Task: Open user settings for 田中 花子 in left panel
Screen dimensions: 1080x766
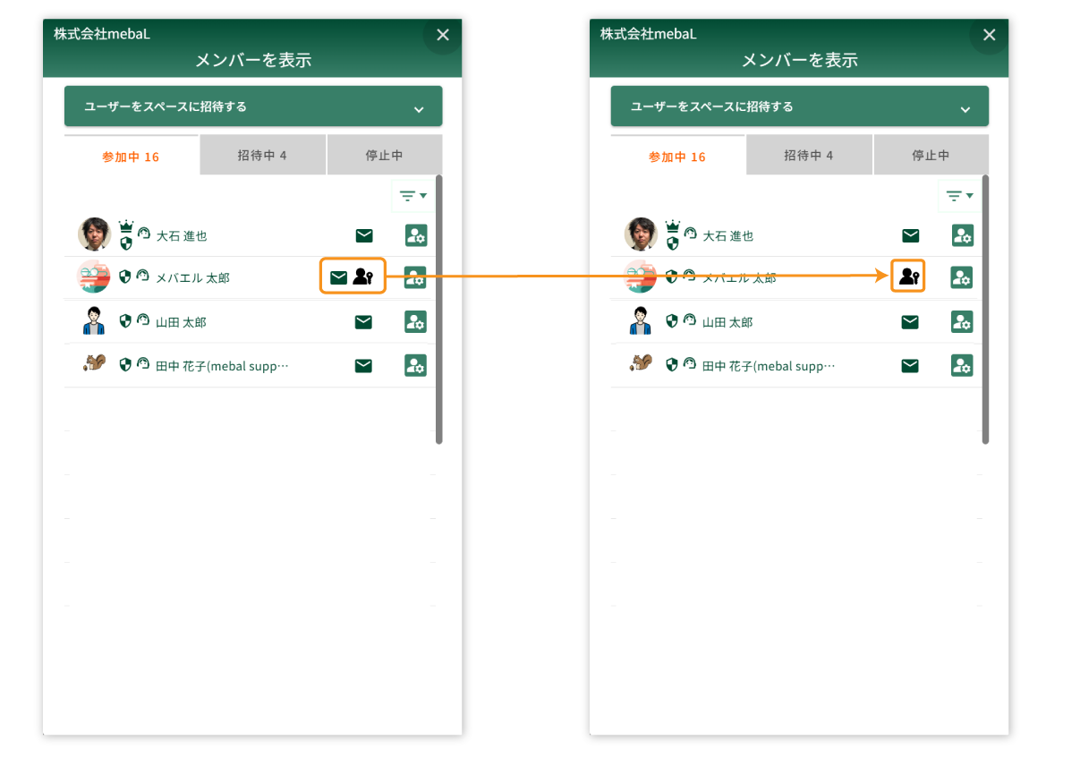Action: pos(415,365)
